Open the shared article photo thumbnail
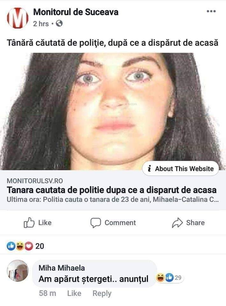Viewport: 226px width, 306px height. (x=113, y=111)
